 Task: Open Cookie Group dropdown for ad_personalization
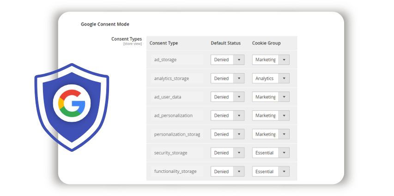point(271,115)
